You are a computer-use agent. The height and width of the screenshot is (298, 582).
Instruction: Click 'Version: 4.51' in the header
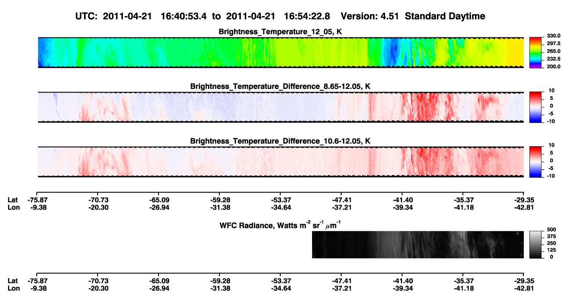click(x=369, y=16)
